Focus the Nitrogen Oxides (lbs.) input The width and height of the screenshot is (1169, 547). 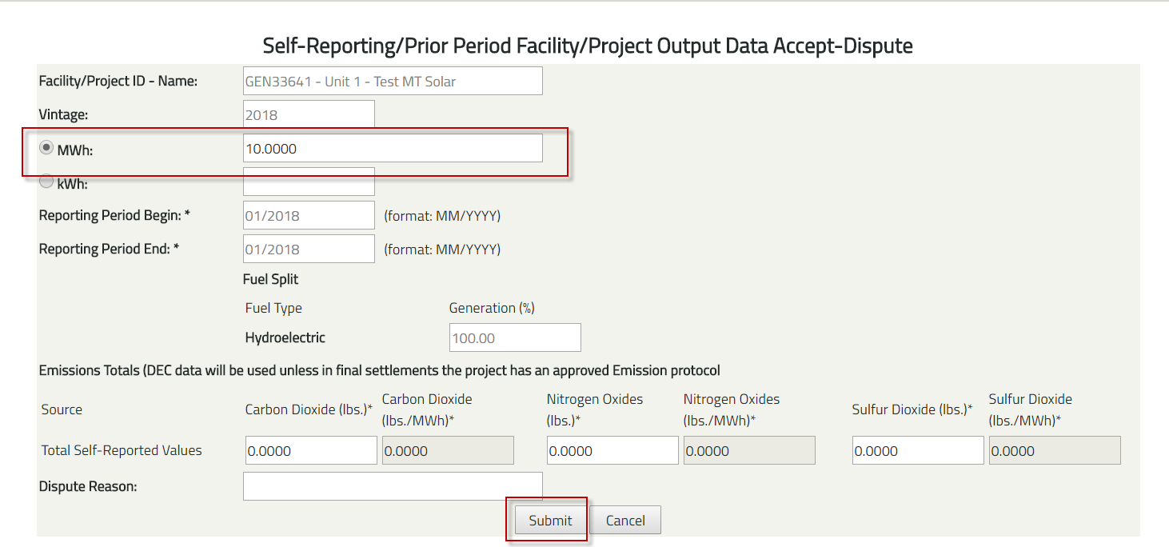(x=612, y=450)
